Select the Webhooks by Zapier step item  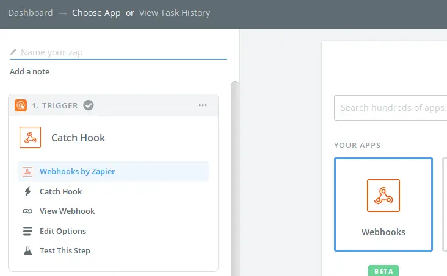pyautogui.click(x=113, y=172)
